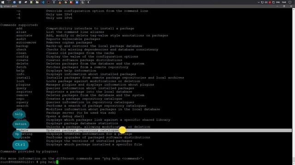
Task: Click the 'config' command name
Action: (x=22, y=57)
